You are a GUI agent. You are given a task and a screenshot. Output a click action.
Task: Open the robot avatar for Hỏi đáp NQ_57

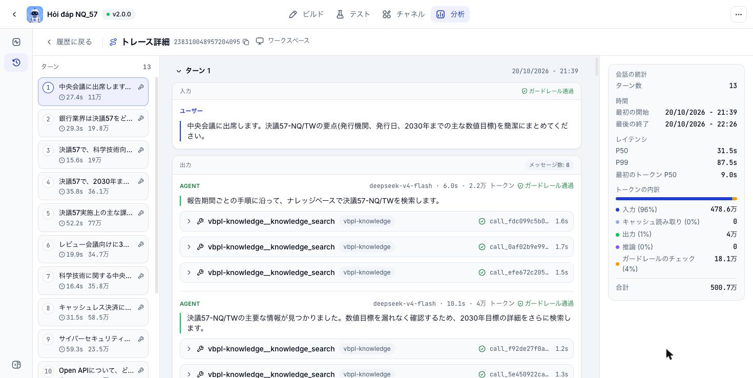35,14
